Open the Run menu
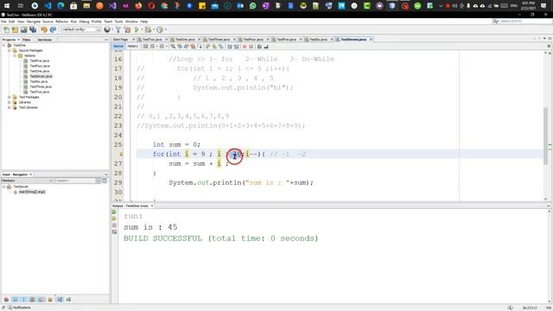This screenshot has height=311, width=553. (73, 22)
